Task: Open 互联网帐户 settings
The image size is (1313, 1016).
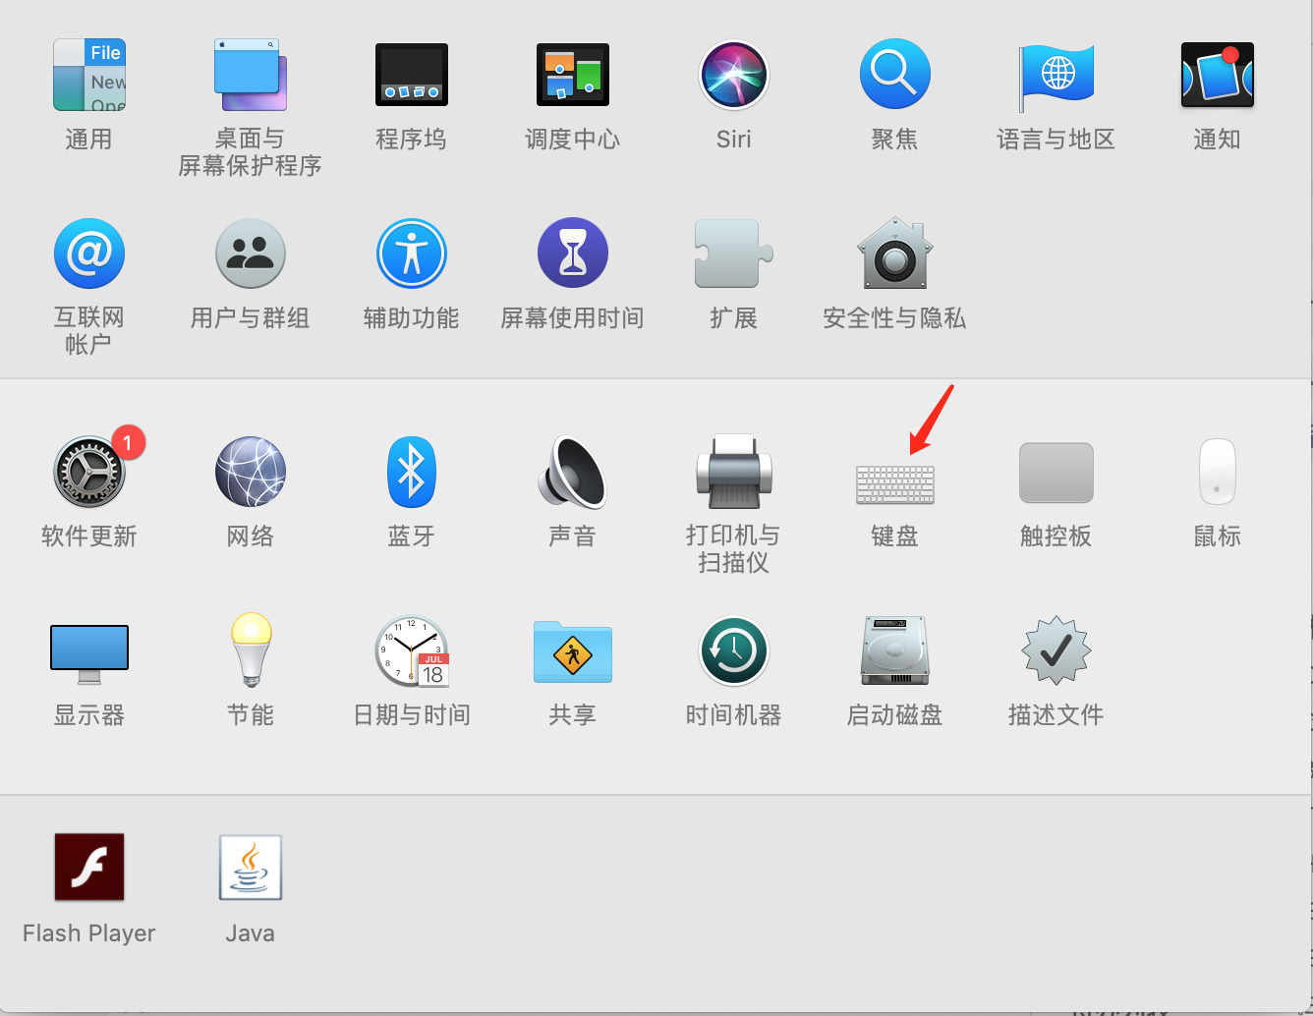Action: pyautogui.click(x=88, y=253)
